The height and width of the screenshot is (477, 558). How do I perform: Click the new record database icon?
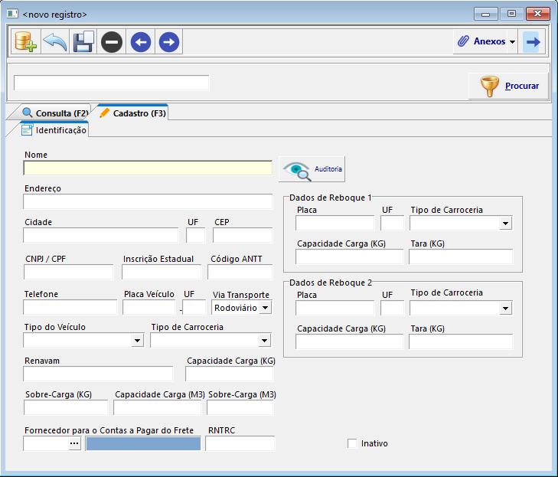[25, 41]
